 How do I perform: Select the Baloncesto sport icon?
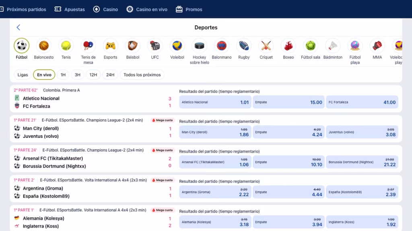(x=43, y=46)
